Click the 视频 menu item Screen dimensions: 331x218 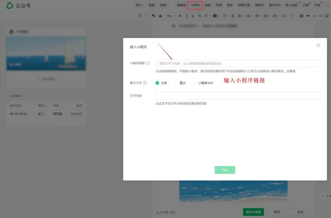point(151,5)
